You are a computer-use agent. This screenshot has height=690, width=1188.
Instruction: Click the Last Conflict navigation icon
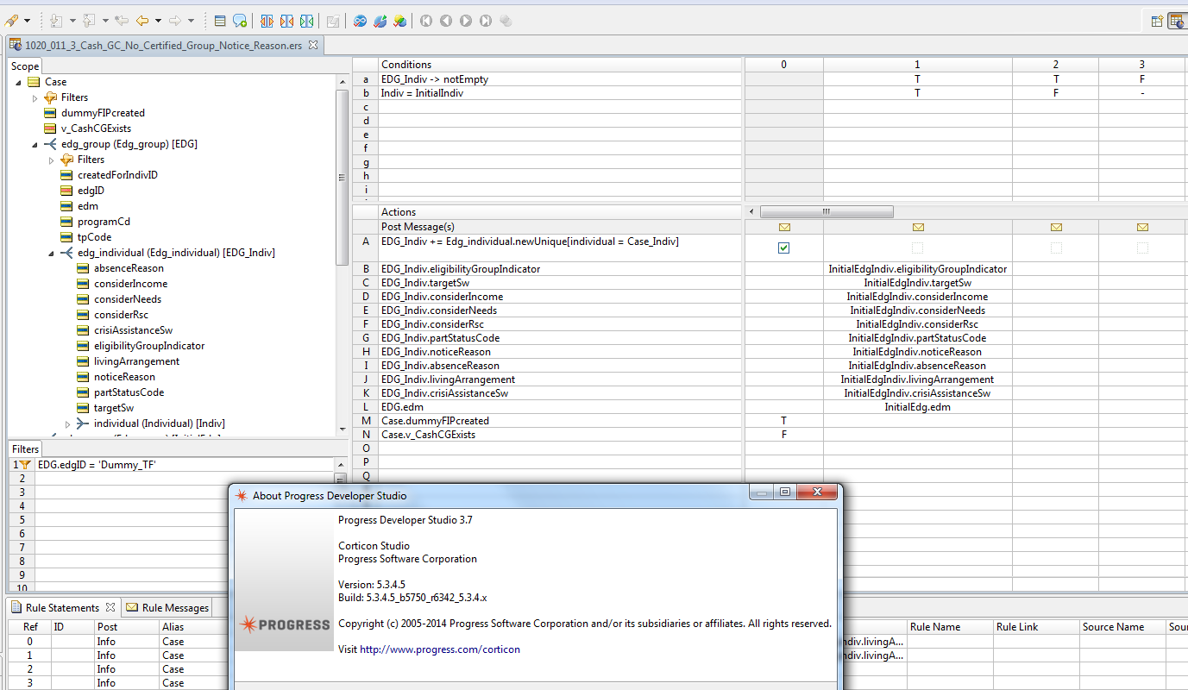pyautogui.click(x=486, y=21)
